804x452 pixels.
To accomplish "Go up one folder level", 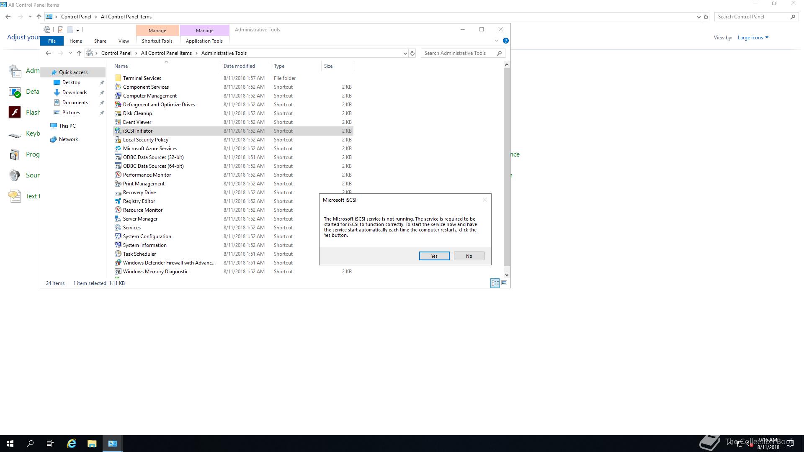I will point(79,53).
